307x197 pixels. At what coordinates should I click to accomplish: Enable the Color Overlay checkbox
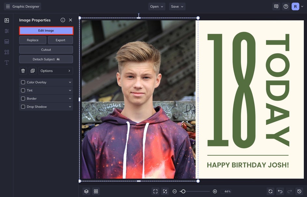(23, 82)
